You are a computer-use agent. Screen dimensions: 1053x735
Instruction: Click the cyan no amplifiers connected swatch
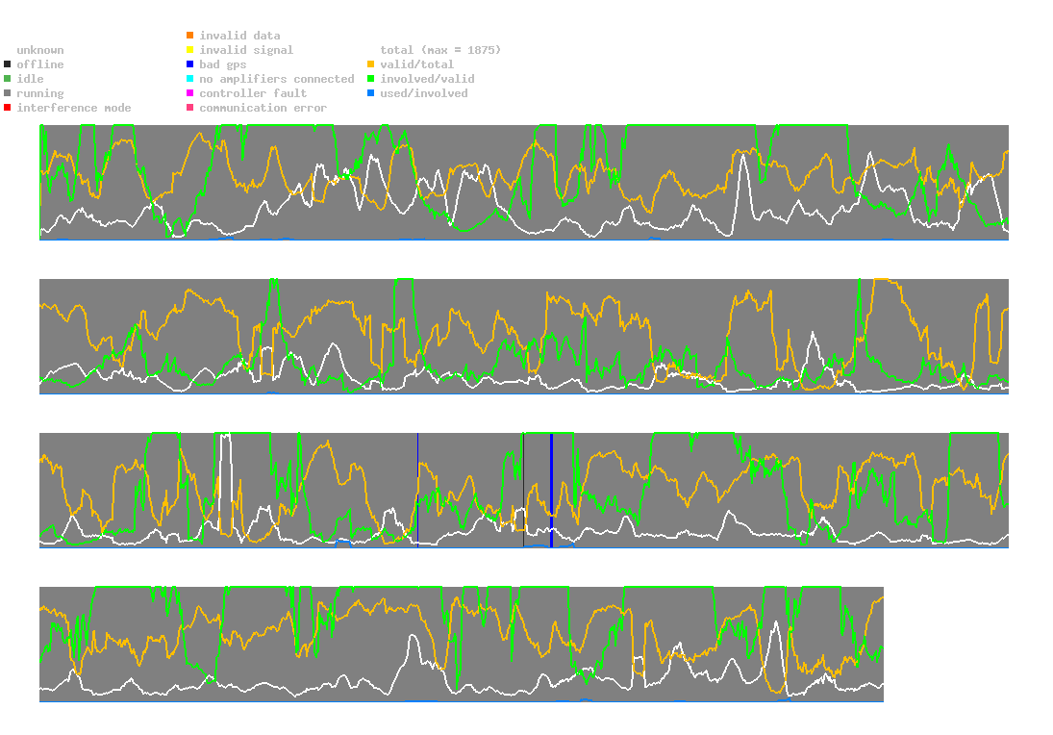pos(190,79)
